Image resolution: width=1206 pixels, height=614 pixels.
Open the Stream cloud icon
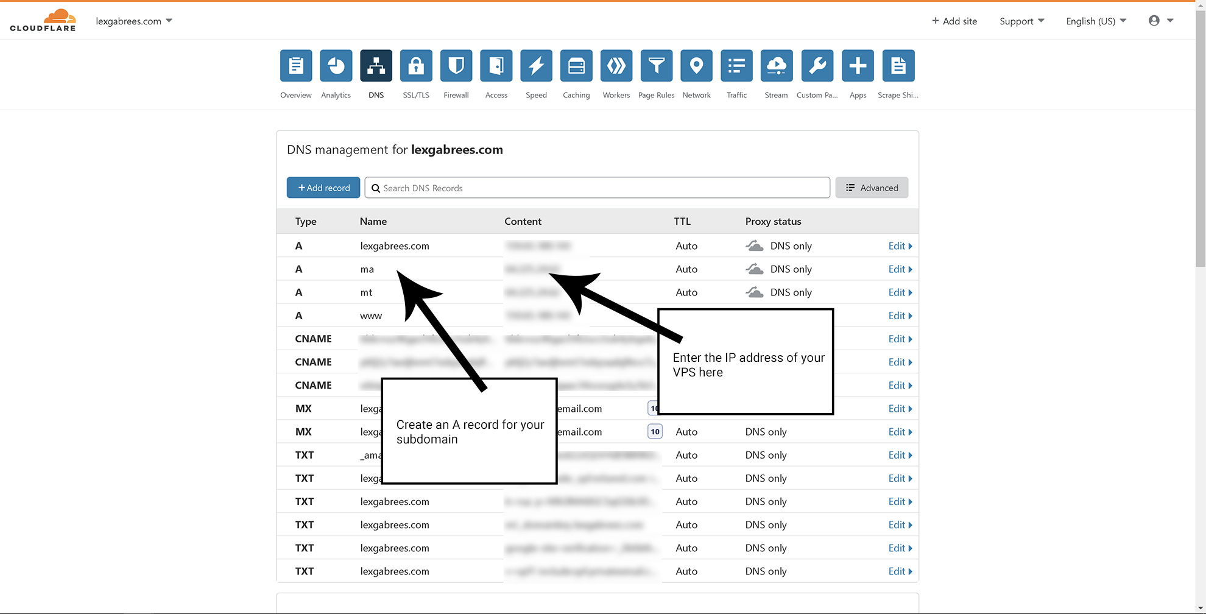[776, 66]
